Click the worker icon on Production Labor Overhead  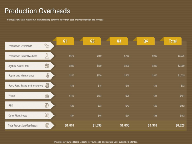pyautogui.click(x=47, y=56)
